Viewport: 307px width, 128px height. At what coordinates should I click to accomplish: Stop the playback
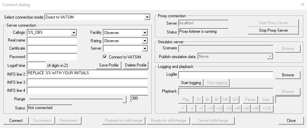point(266,100)
